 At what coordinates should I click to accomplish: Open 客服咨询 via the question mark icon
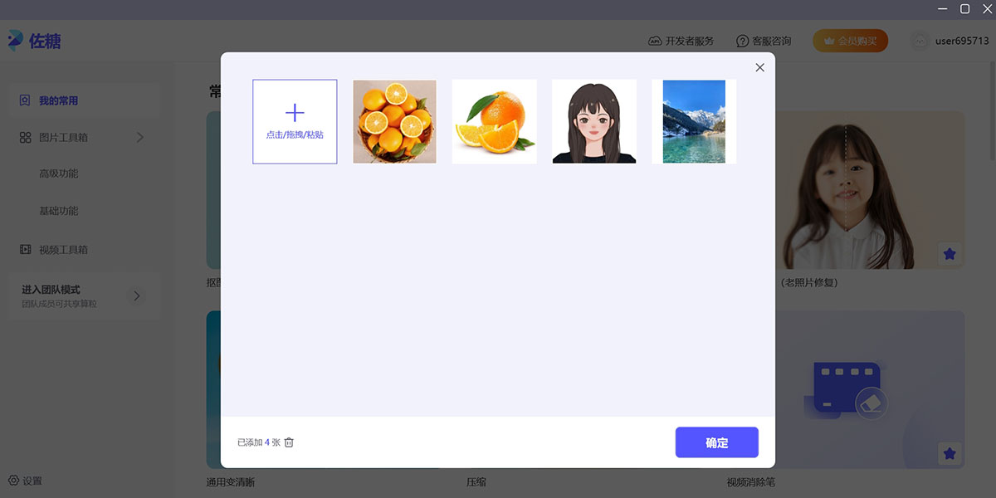click(741, 40)
